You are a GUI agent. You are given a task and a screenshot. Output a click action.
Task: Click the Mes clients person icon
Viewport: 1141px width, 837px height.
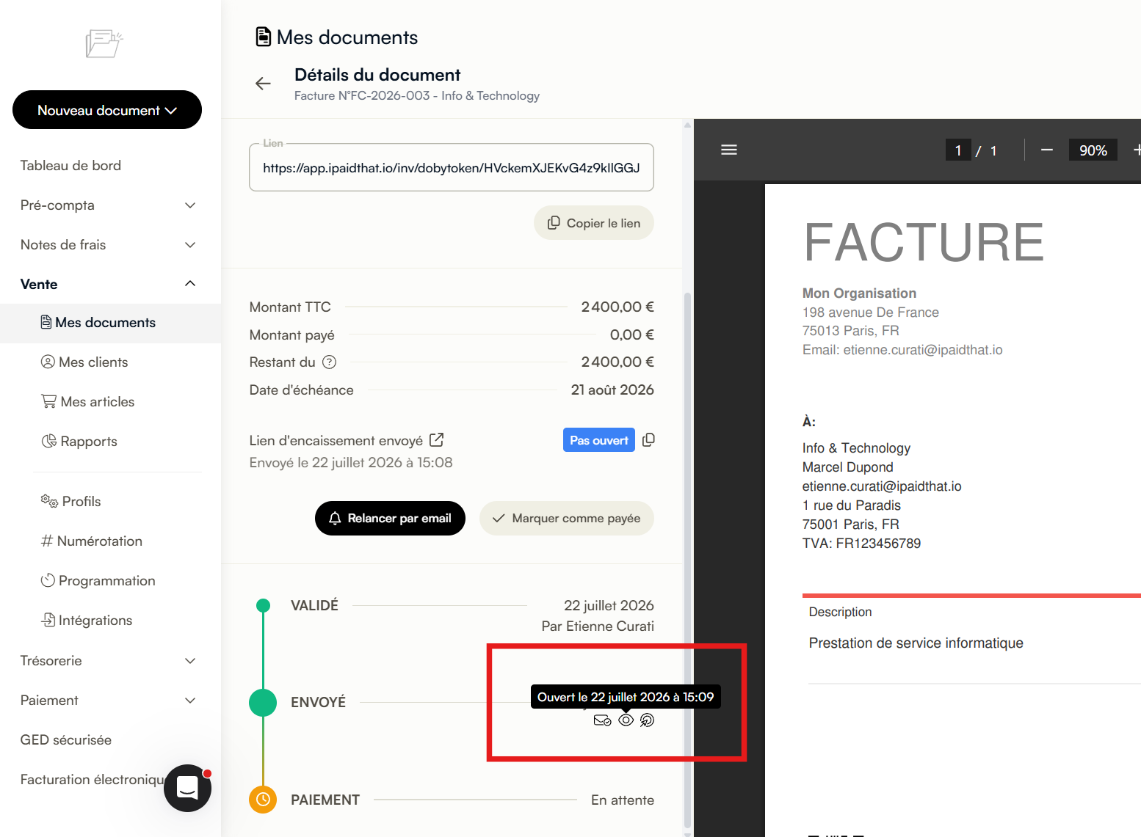(x=48, y=362)
